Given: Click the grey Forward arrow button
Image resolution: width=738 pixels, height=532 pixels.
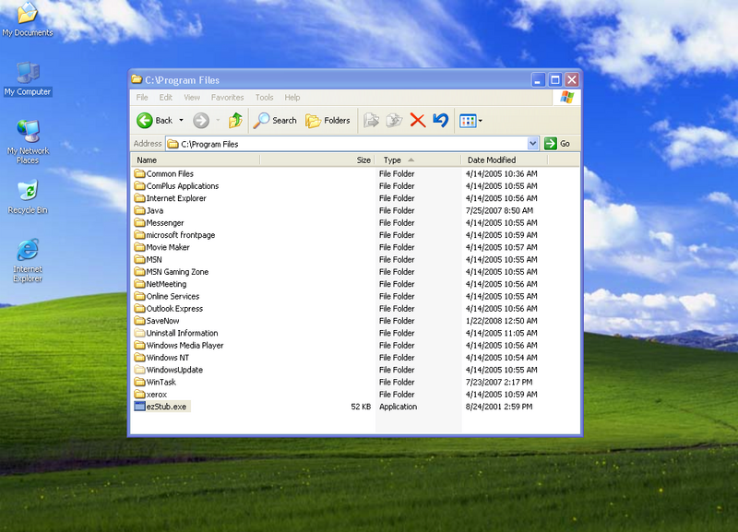Looking at the screenshot, I should pyautogui.click(x=201, y=121).
